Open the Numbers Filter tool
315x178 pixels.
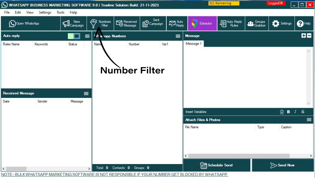pos(100,23)
